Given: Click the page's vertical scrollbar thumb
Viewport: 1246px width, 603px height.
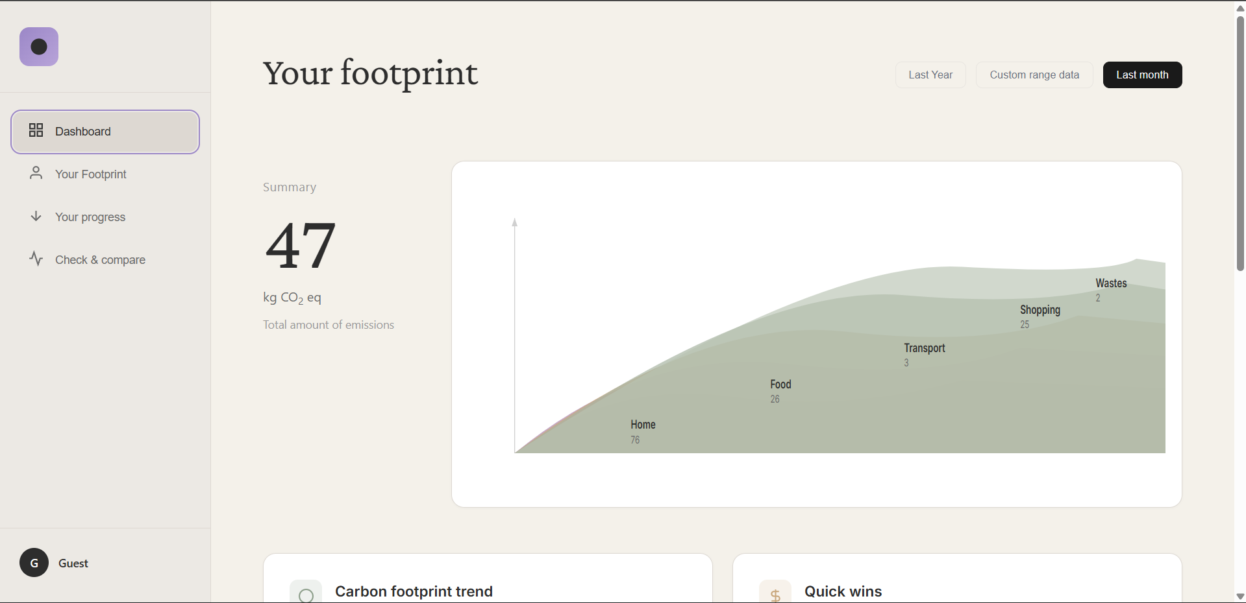Looking at the screenshot, I should coord(1240,143).
